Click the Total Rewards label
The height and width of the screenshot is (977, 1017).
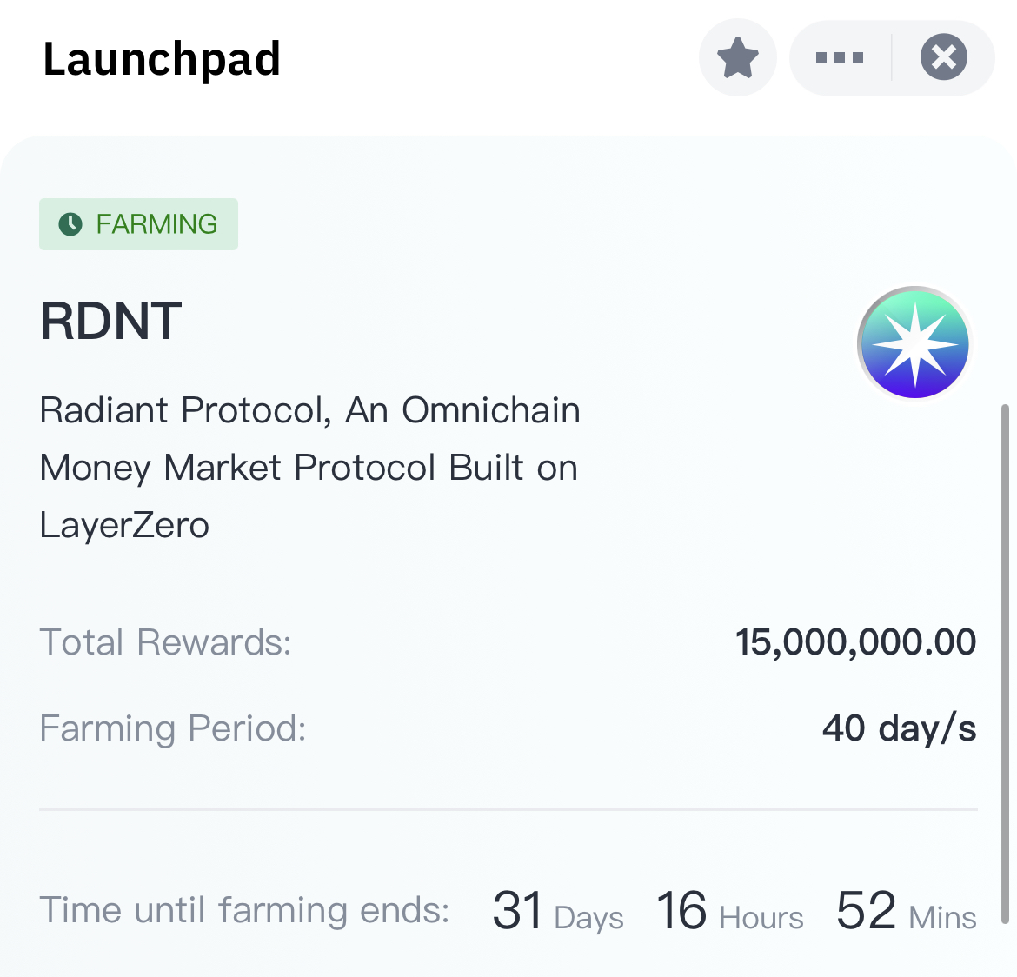click(165, 642)
